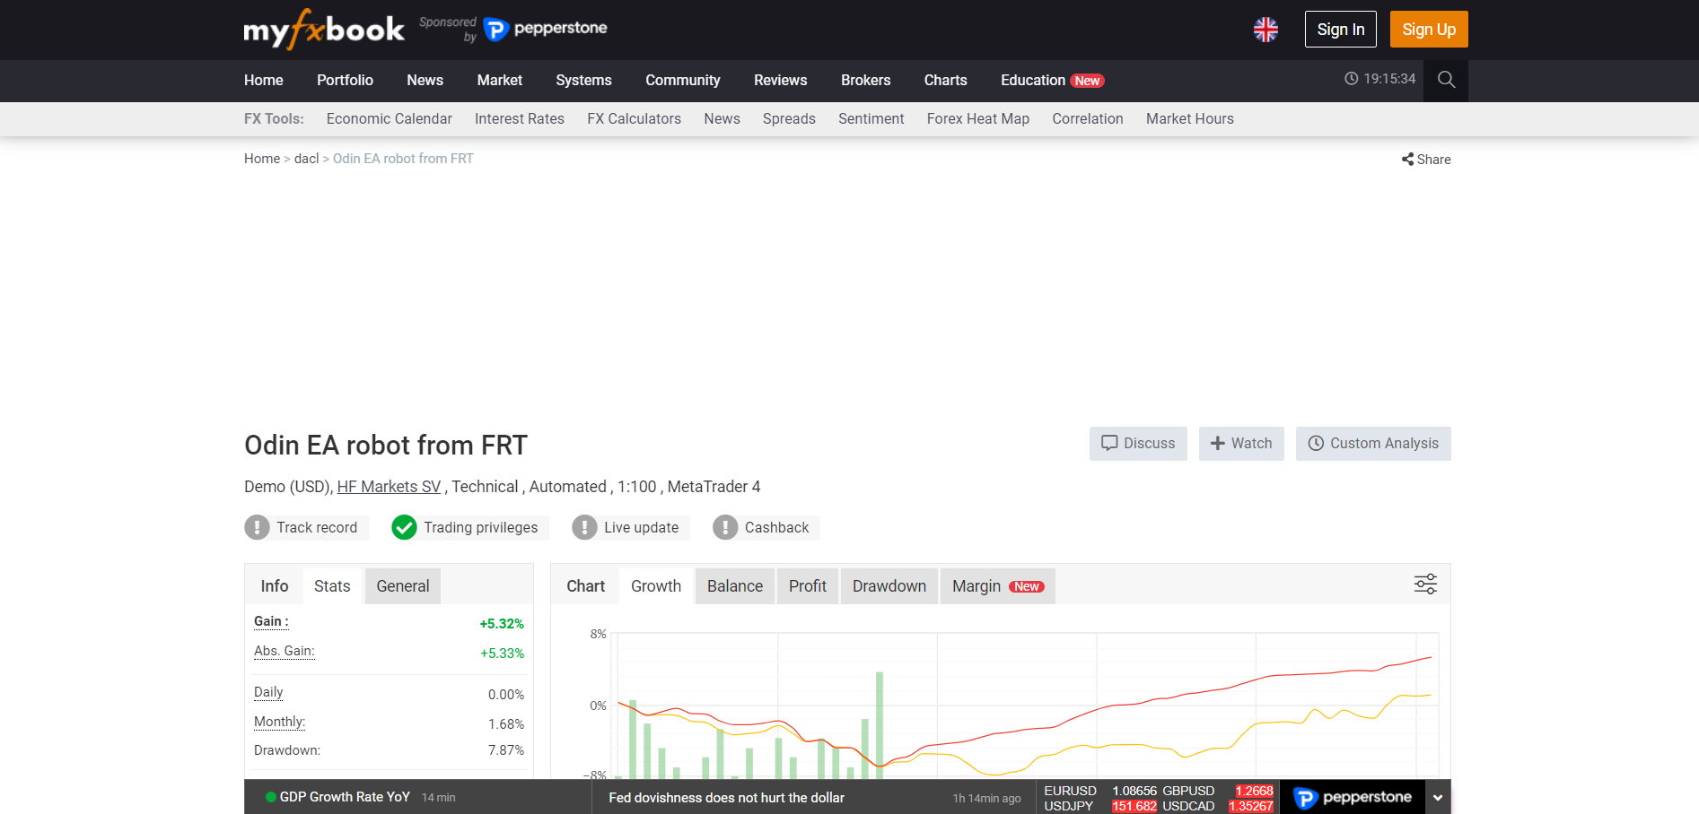
Task: Switch to Balance chart tab
Action: pos(734,586)
